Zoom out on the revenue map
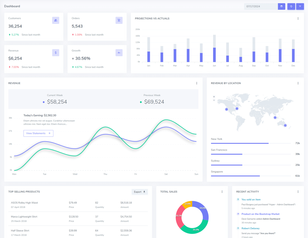 (214, 100)
